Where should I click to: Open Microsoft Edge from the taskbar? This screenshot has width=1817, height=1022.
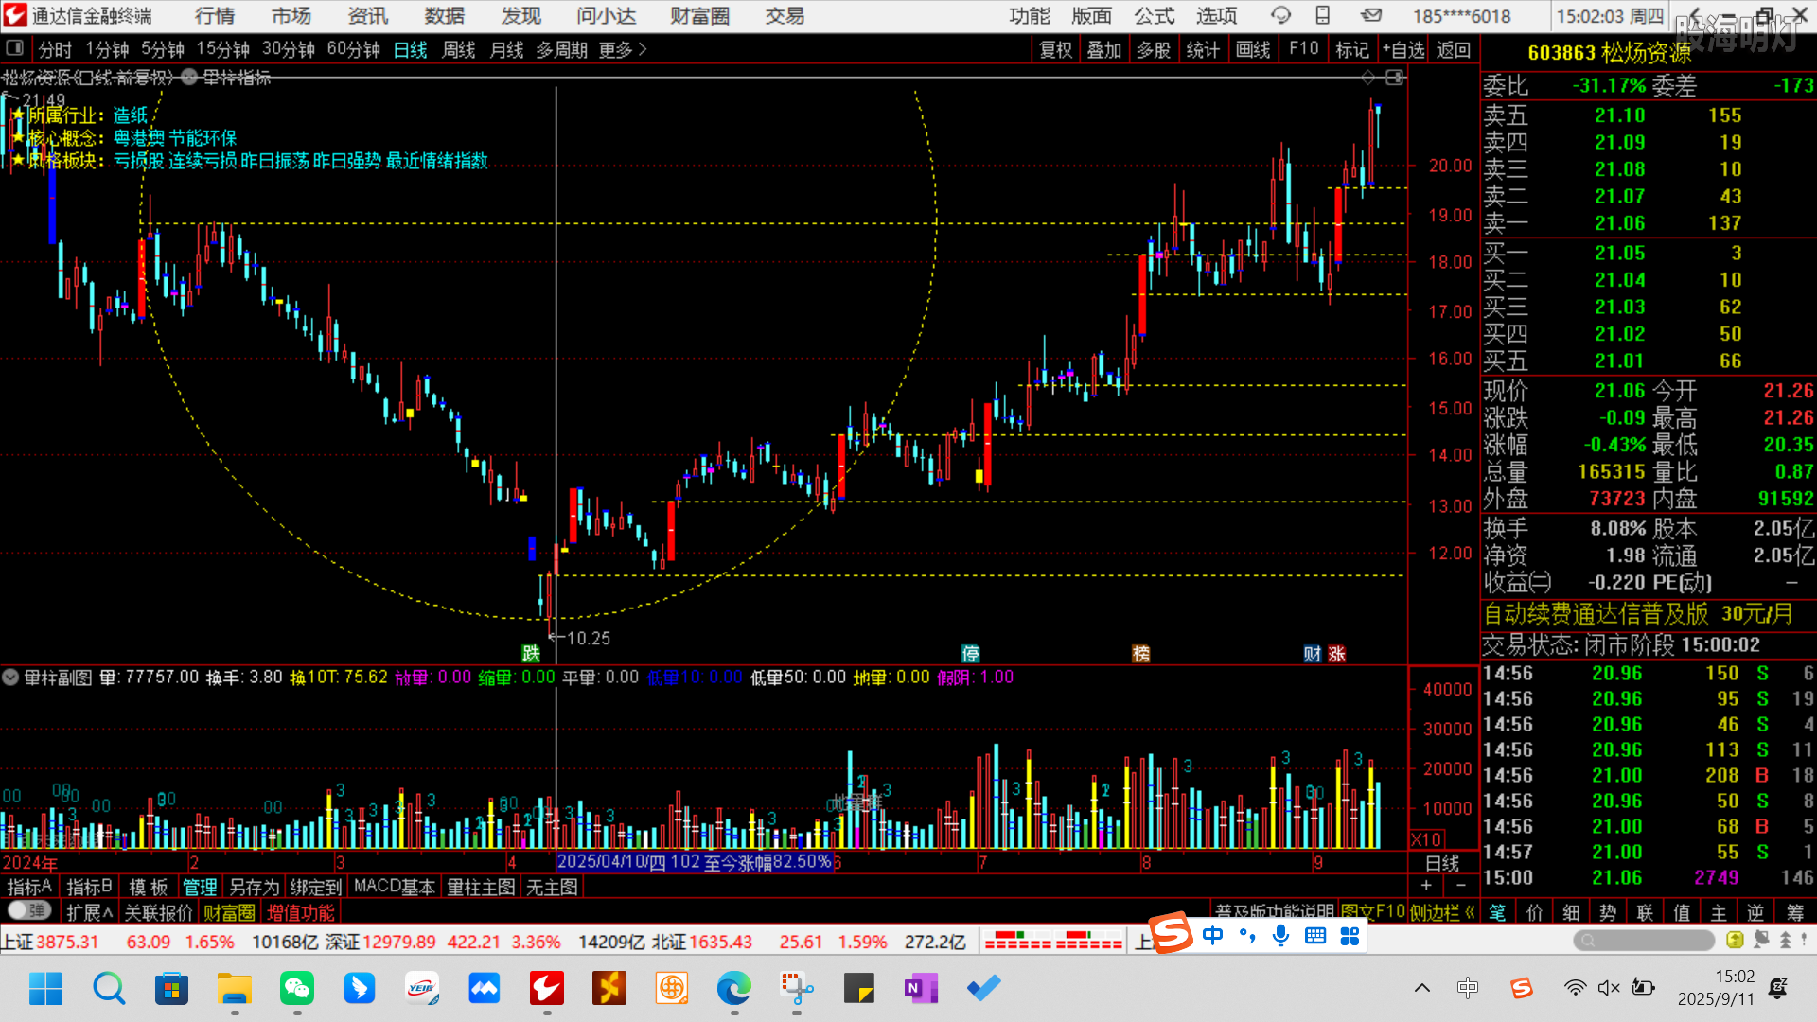[733, 988]
